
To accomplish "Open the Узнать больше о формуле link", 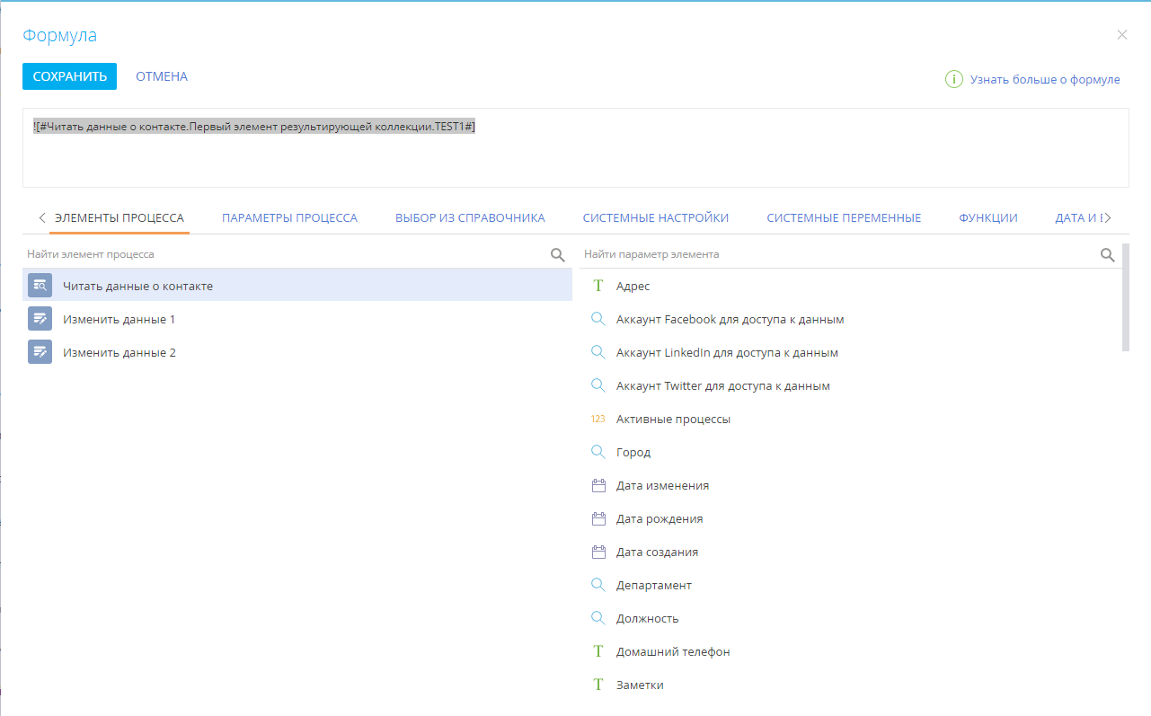I will coord(1045,79).
